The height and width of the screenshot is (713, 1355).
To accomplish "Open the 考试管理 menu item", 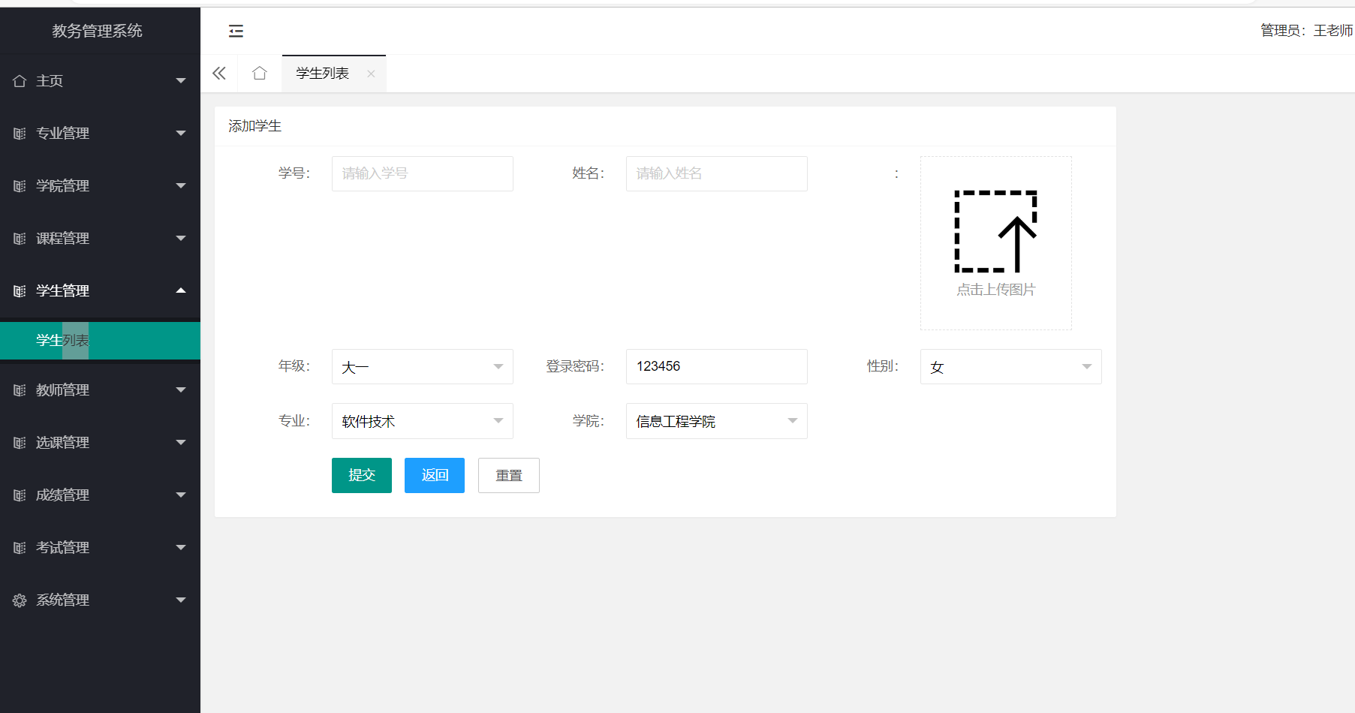I will (x=100, y=547).
